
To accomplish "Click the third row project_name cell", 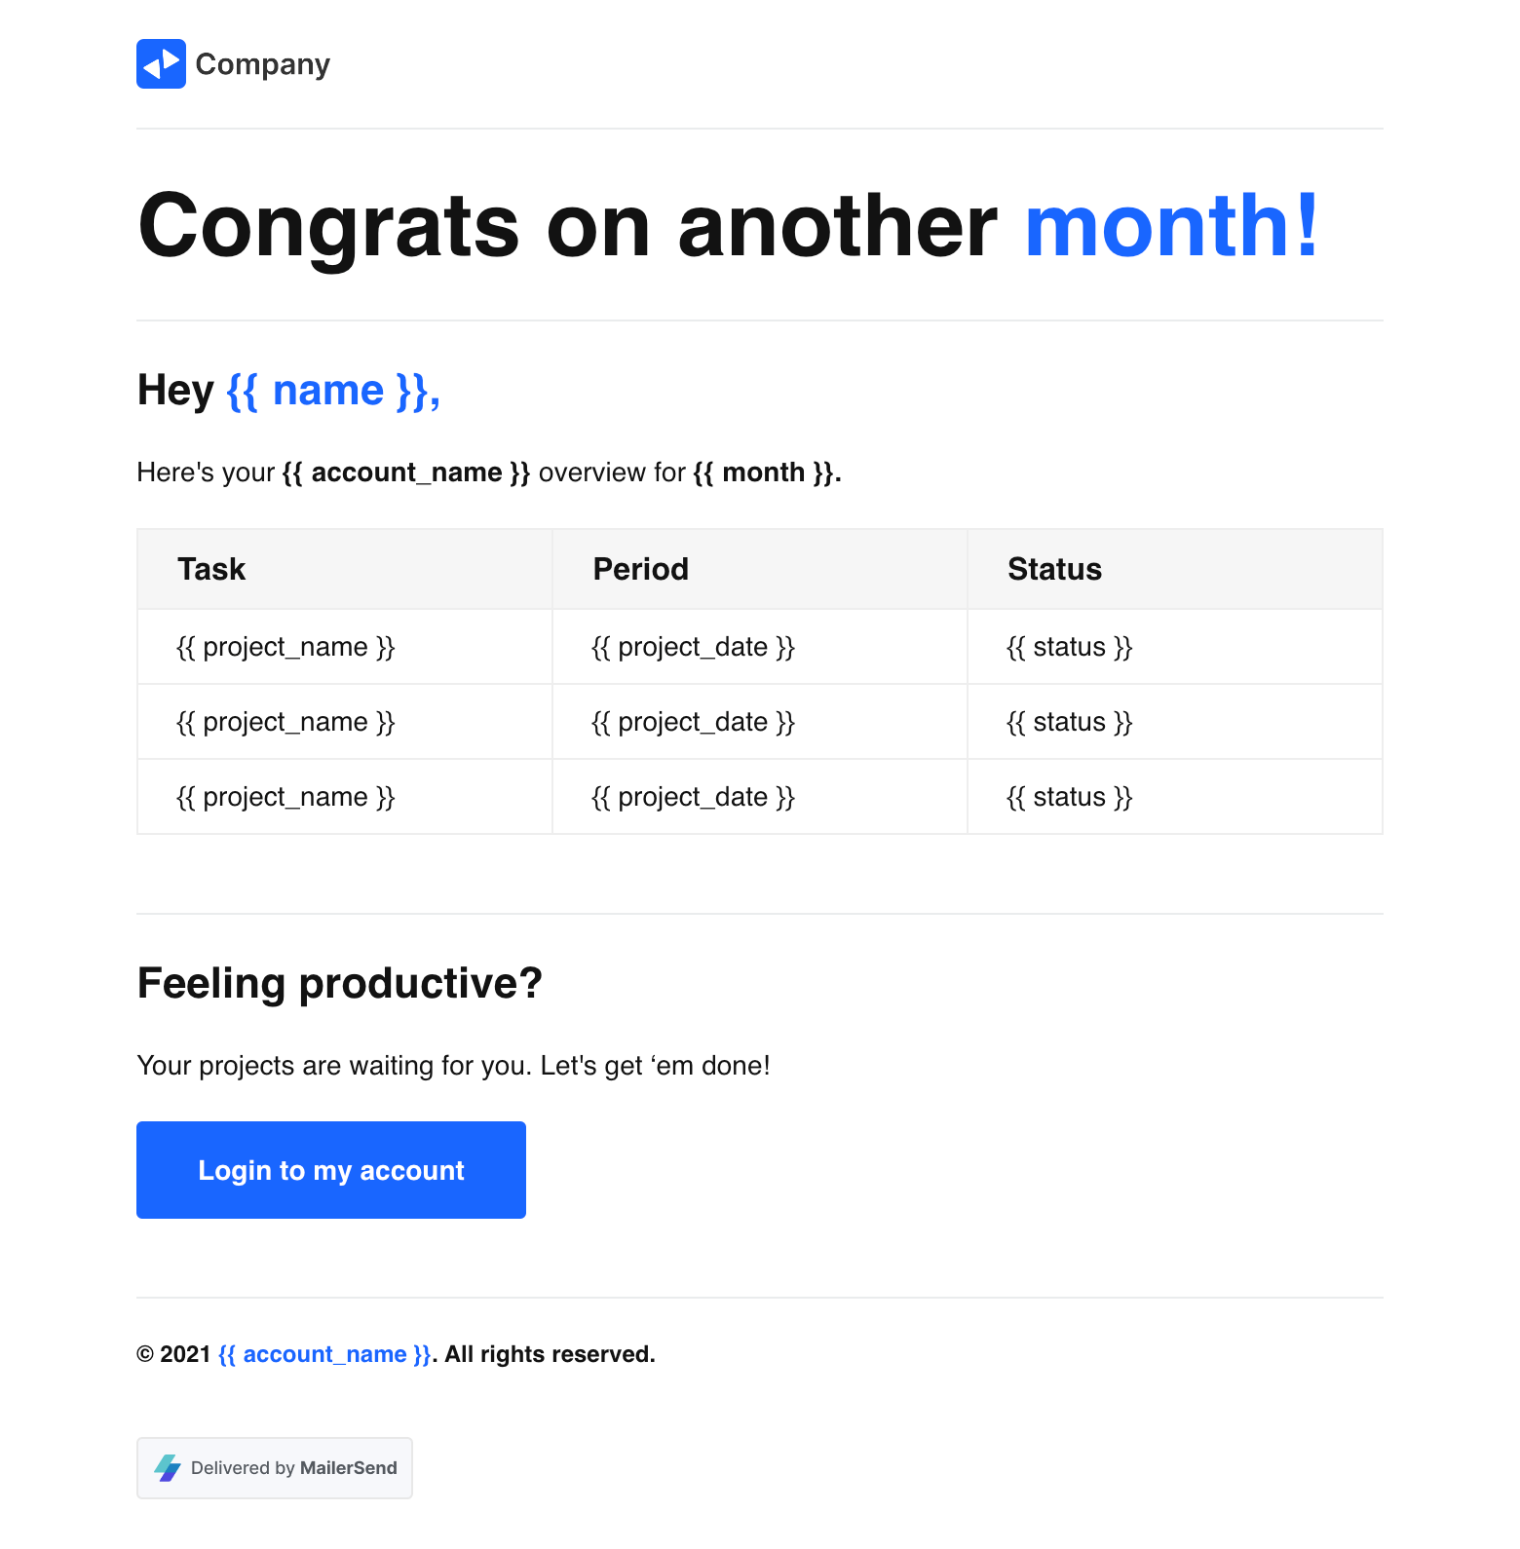I will tap(285, 797).
